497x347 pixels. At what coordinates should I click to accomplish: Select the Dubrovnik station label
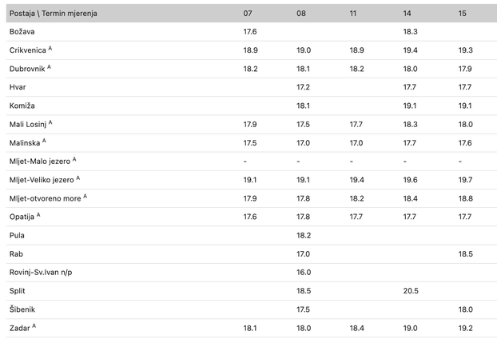coord(28,68)
